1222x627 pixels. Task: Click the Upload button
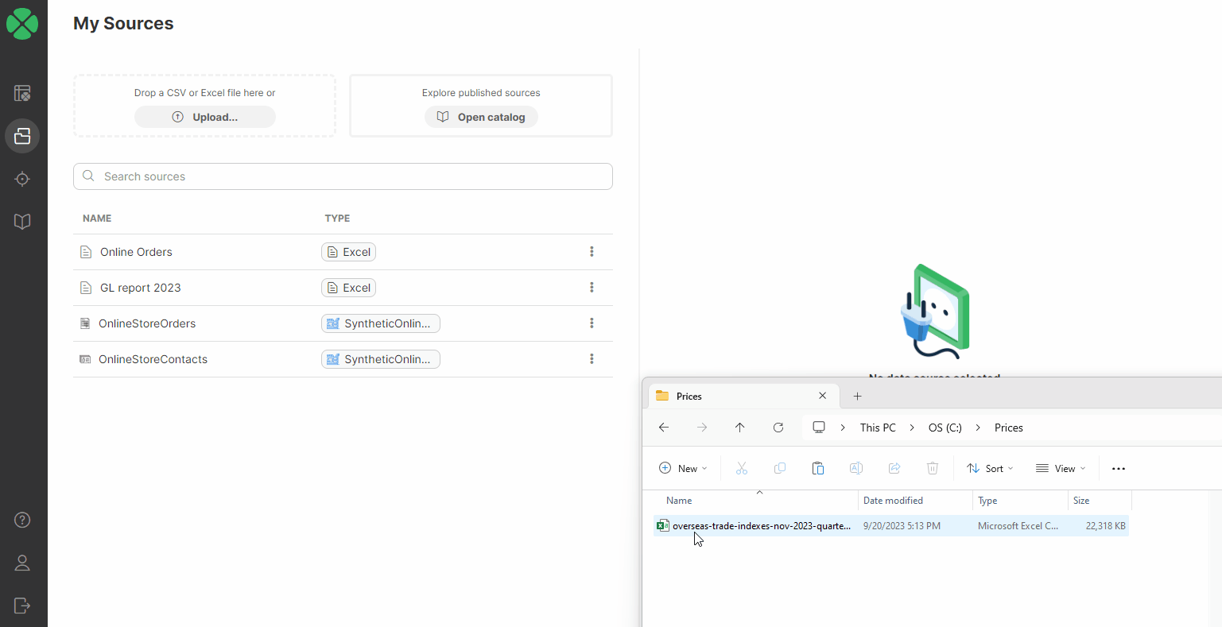point(204,116)
